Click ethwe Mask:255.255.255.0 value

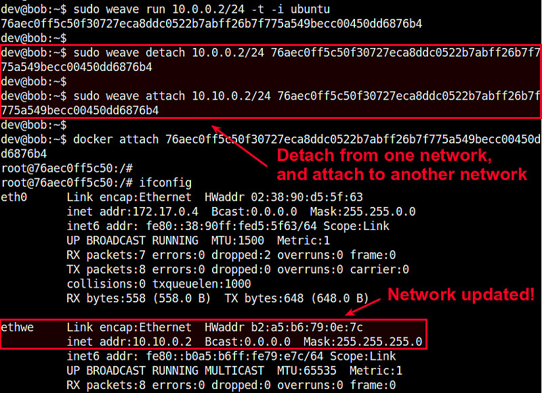click(362, 342)
